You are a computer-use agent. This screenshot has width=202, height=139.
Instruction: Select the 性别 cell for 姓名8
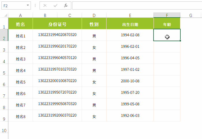coord(94,117)
